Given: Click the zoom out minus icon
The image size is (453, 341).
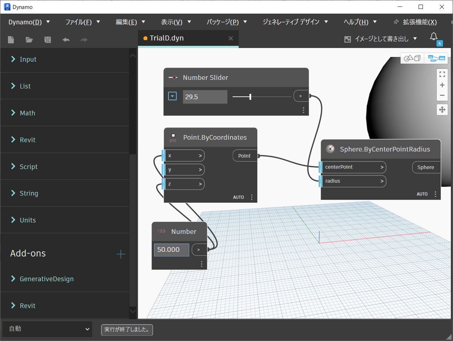Looking at the screenshot, I should pyautogui.click(x=442, y=95).
